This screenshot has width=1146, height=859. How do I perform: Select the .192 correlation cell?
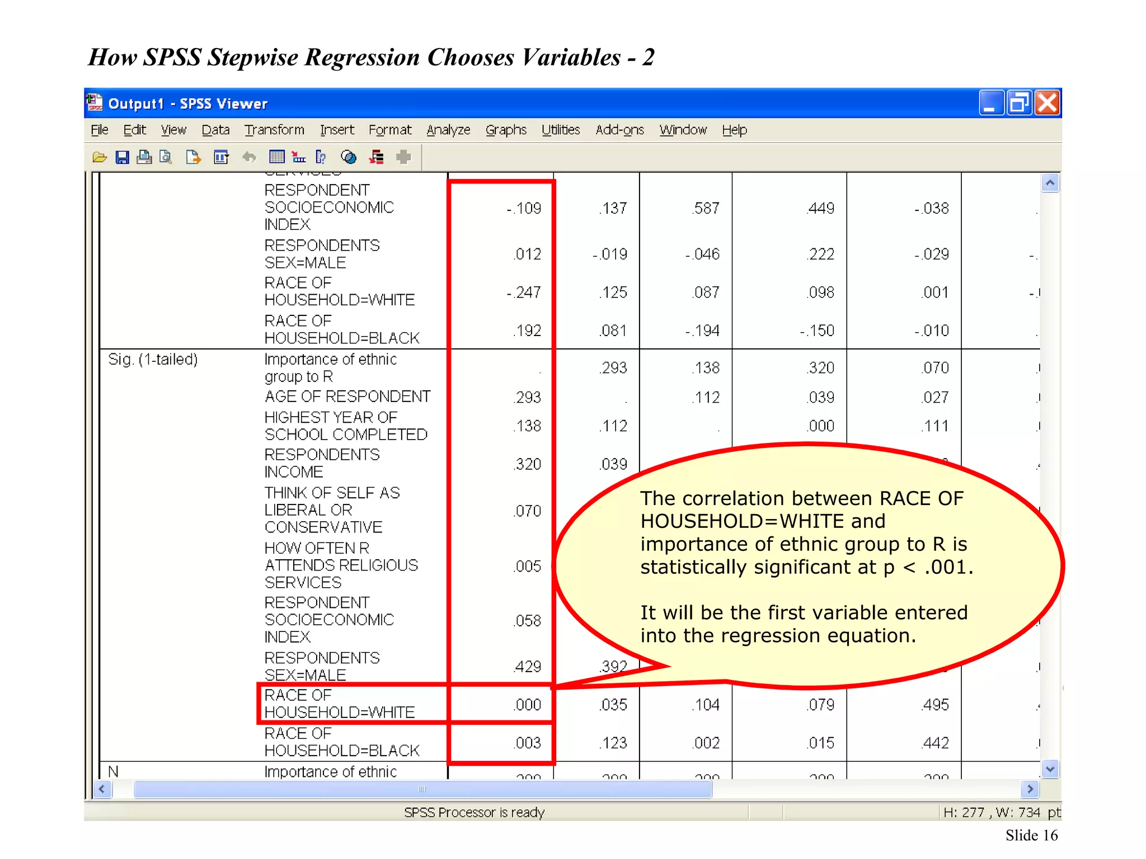pyautogui.click(x=527, y=331)
